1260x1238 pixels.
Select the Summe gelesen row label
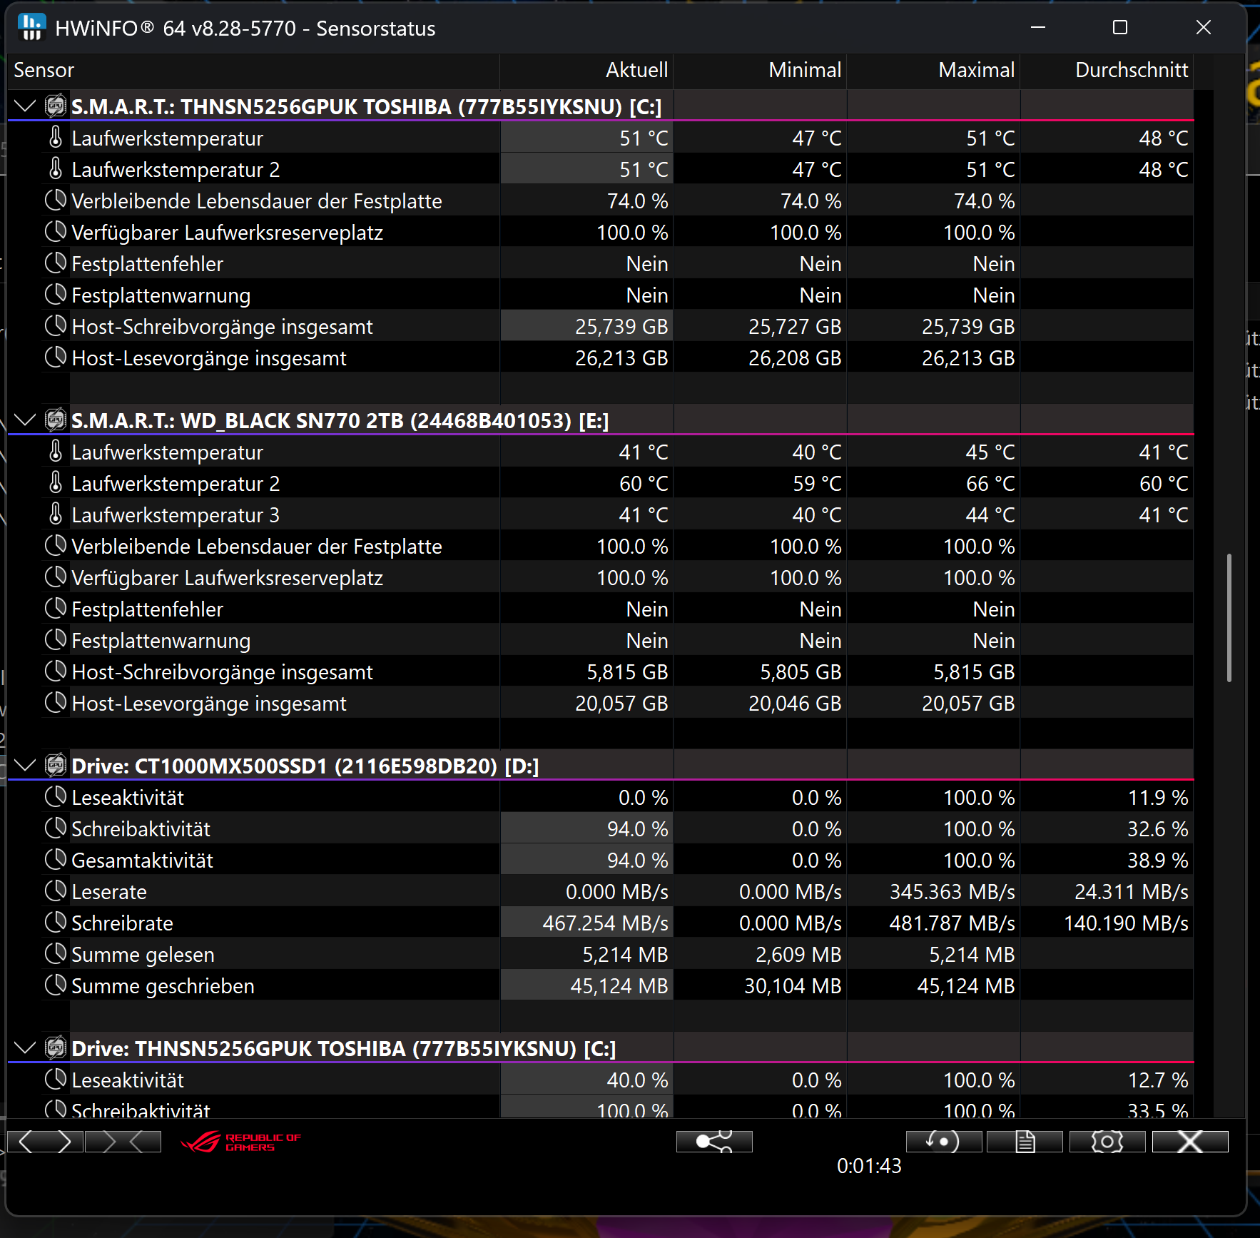143,955
